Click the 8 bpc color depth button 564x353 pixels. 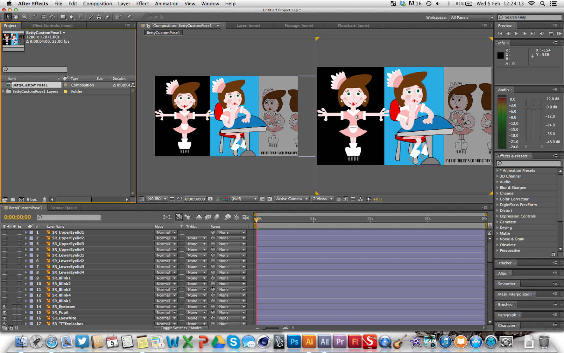click(32, 199)
